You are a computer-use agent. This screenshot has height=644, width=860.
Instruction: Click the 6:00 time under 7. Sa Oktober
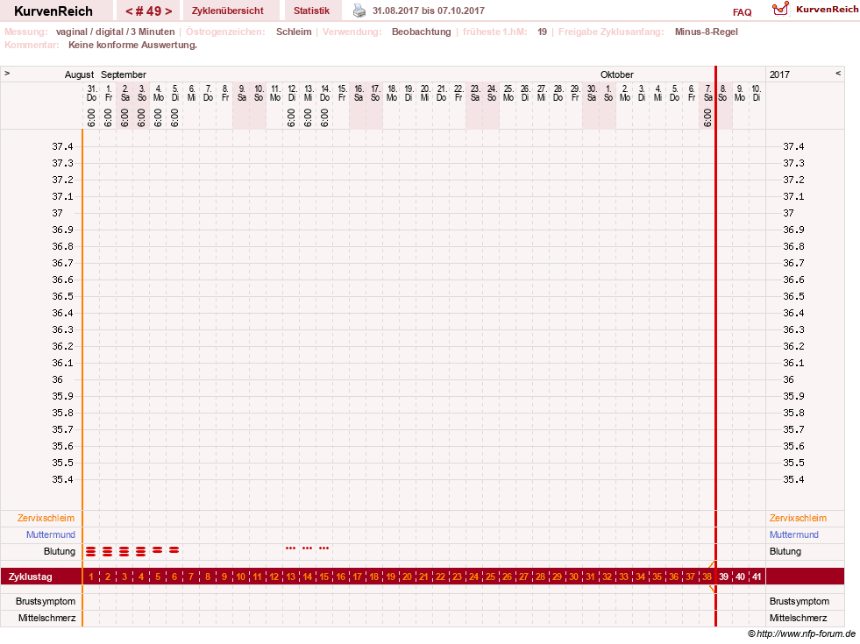707,117
